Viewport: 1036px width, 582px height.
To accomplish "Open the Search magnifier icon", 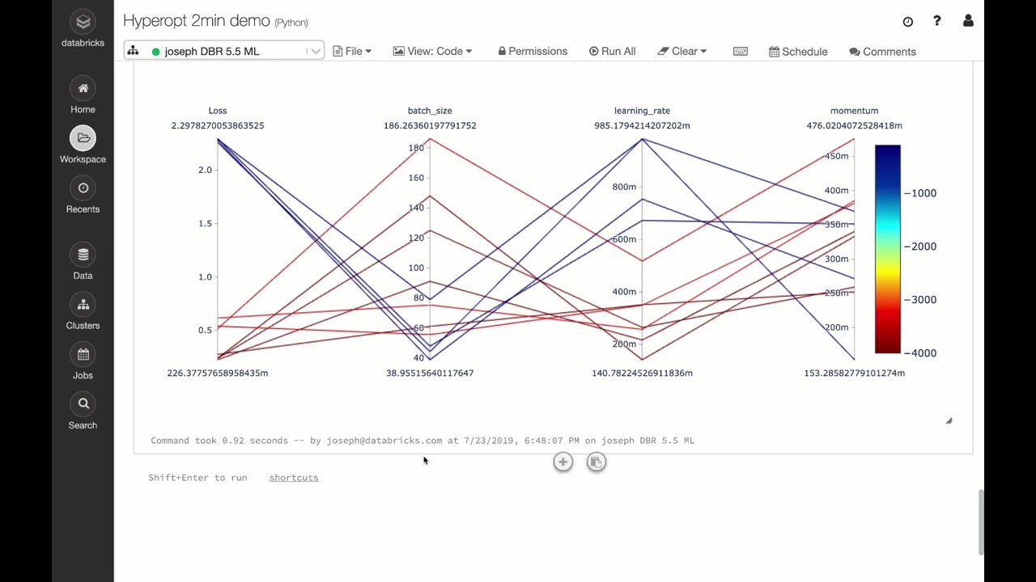I will (83, 404).
